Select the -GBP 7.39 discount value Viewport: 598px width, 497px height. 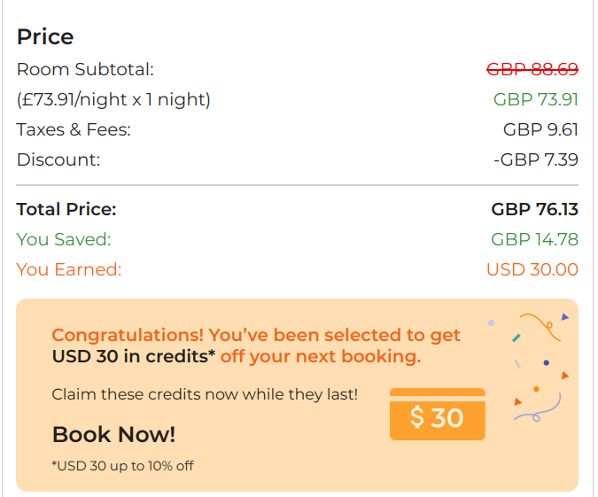[x=535, y=159]
